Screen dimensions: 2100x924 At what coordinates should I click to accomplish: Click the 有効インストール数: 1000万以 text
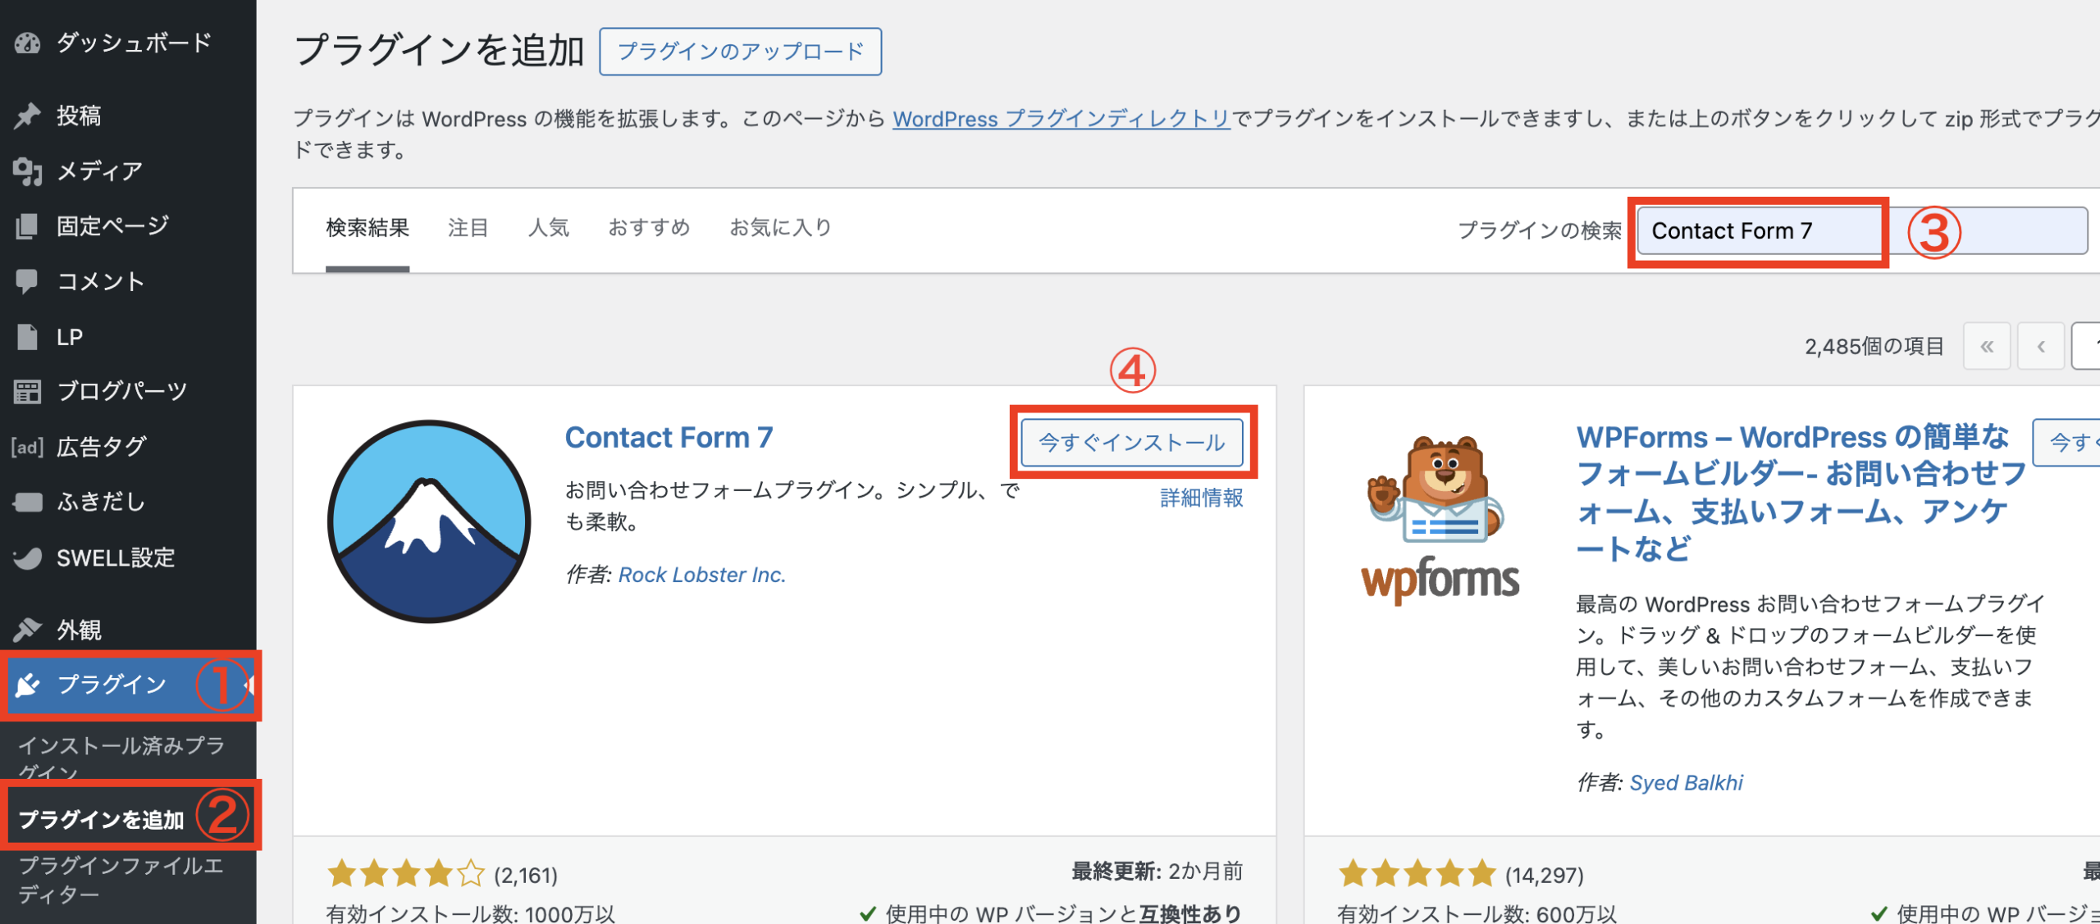click(471, 913)
